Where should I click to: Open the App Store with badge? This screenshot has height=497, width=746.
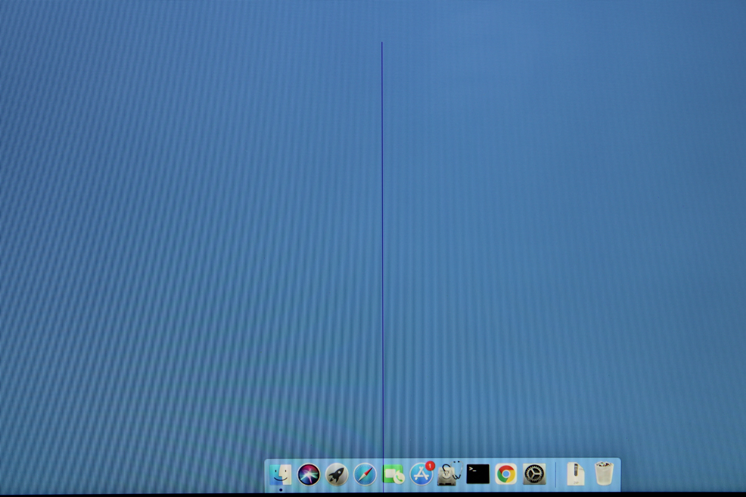coord(422,474)
